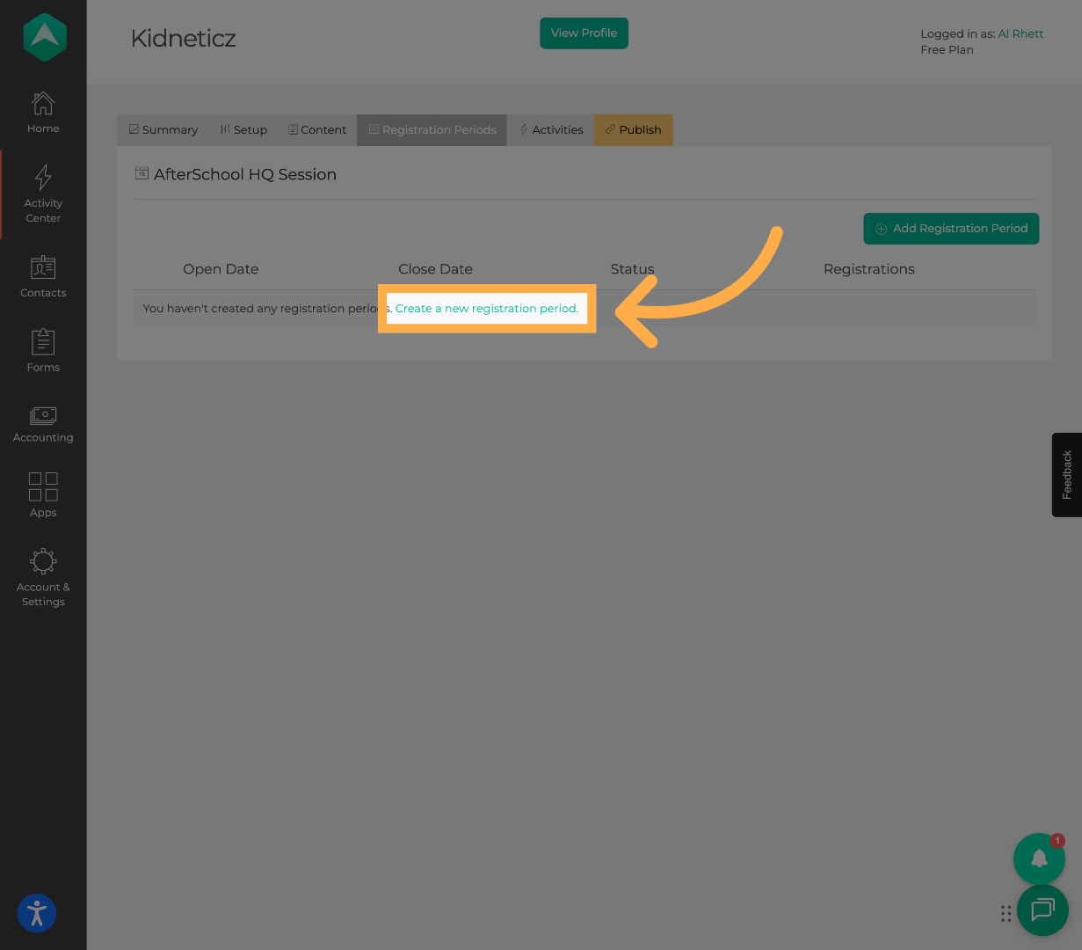Open the chat messaging bubble
The width and height of the screenshot is (1082, 950).
point(1042,910)
